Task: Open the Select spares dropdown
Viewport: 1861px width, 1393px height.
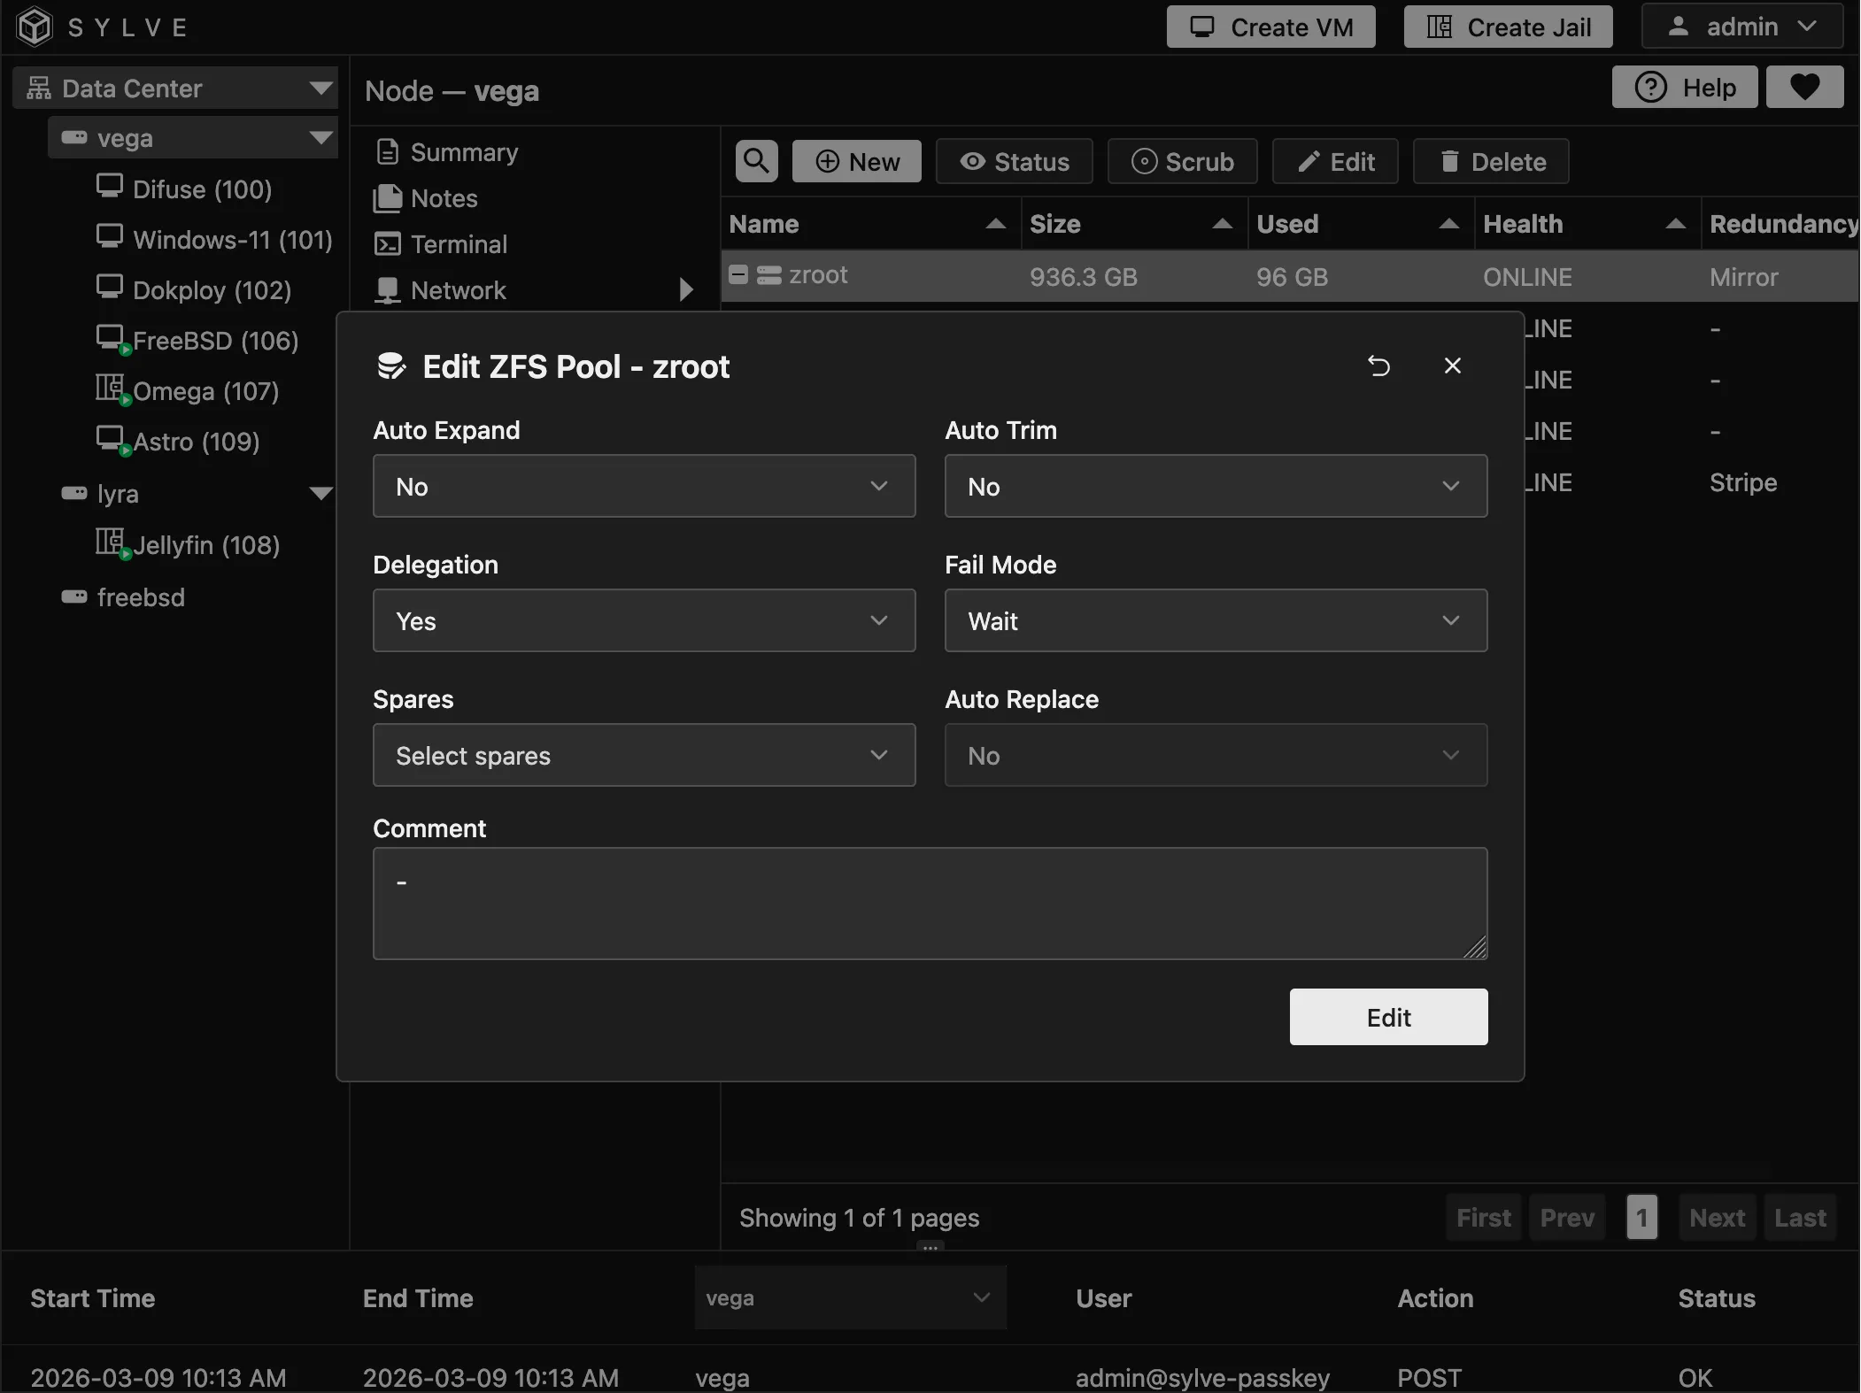Action: [x=643, y=755]
